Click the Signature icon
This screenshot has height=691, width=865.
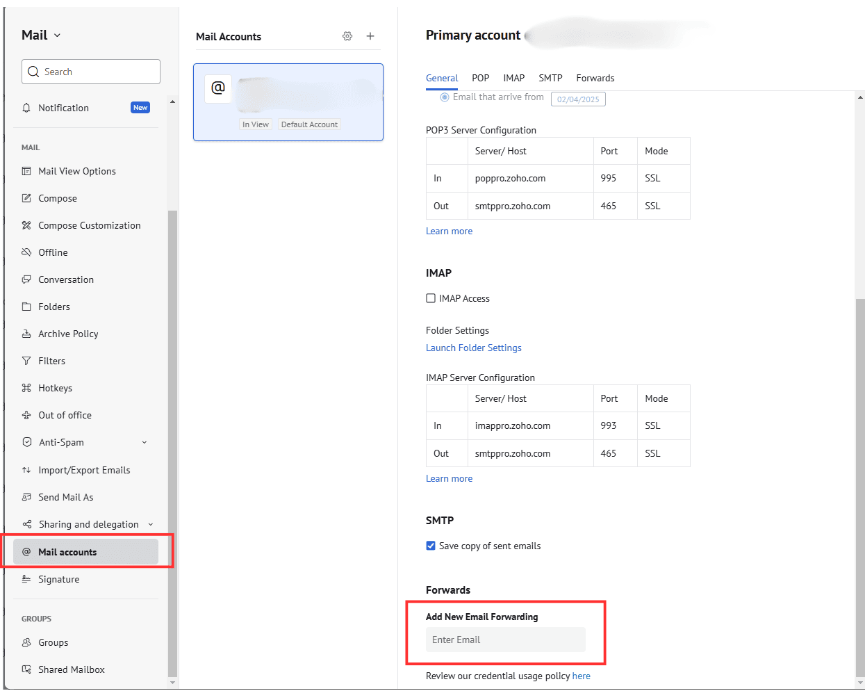tap(26, 579)
